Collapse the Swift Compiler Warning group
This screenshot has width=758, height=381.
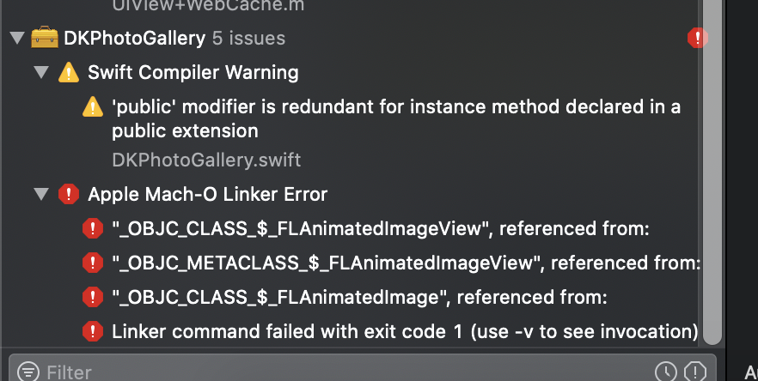click(x=41, y=72)
